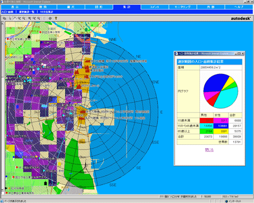254x203 pixels.
Task: Click the pie chart in results popup
Action: tap(221, 91)
